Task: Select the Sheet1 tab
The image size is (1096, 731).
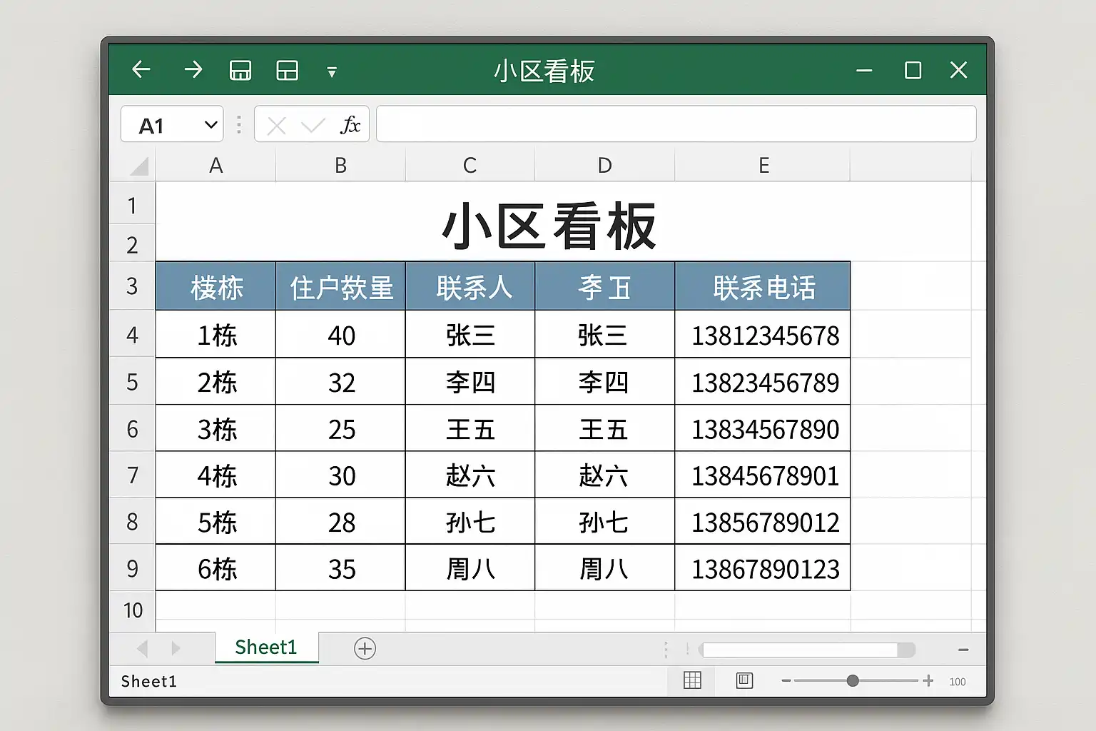Action: pyautogui.click(x=265, y=647)
